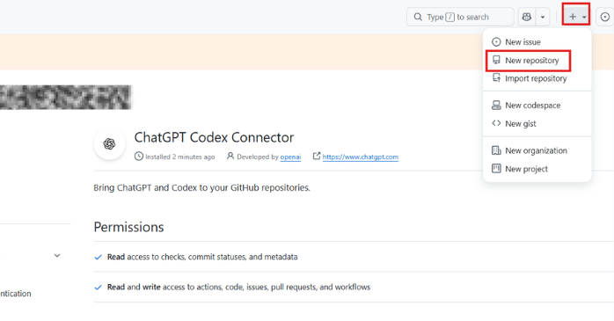
Task: Click the Import repository upload icon
Action: pos(496,78)
